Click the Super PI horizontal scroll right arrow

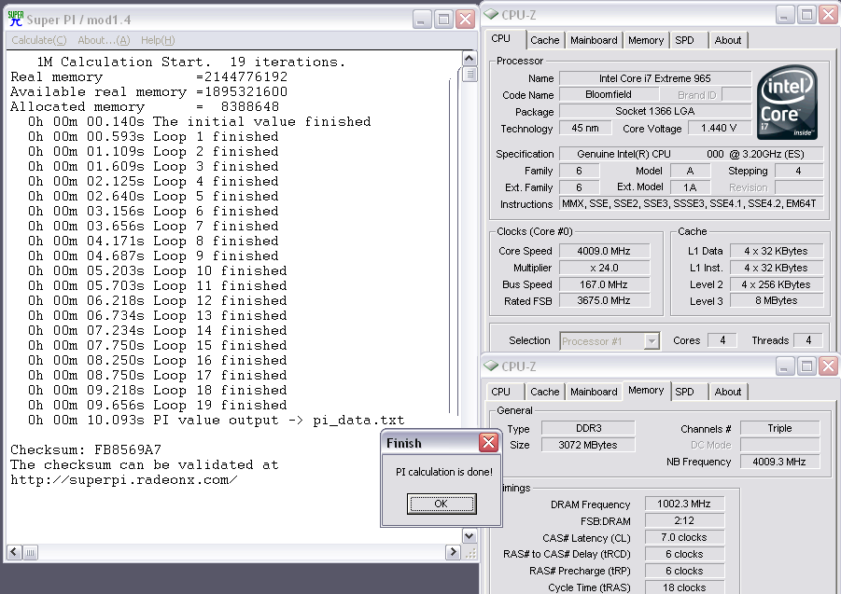click(x=454, y=552)
